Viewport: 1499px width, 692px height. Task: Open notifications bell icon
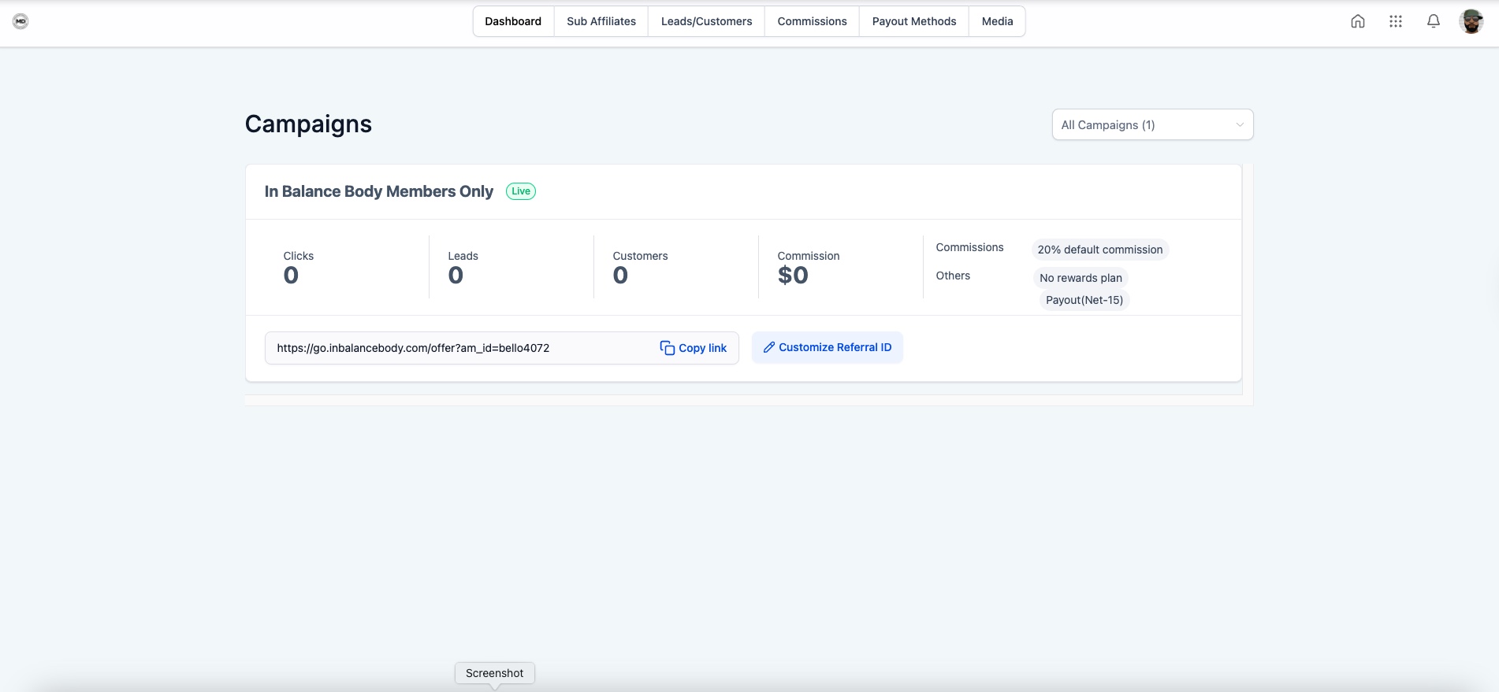(x=1434, y=21)
